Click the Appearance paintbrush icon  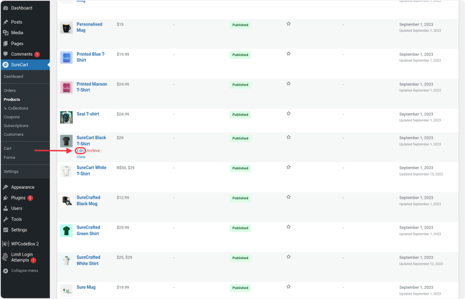[5, 187]
